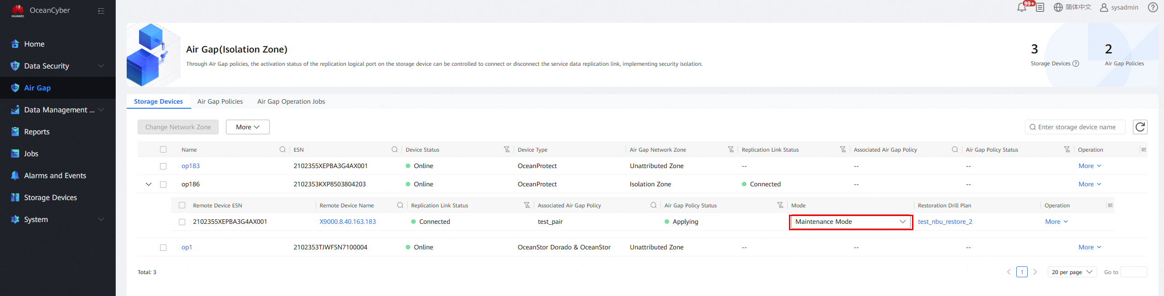
Task: Open the sysadmin user menu
Action: pos(1119,7)
